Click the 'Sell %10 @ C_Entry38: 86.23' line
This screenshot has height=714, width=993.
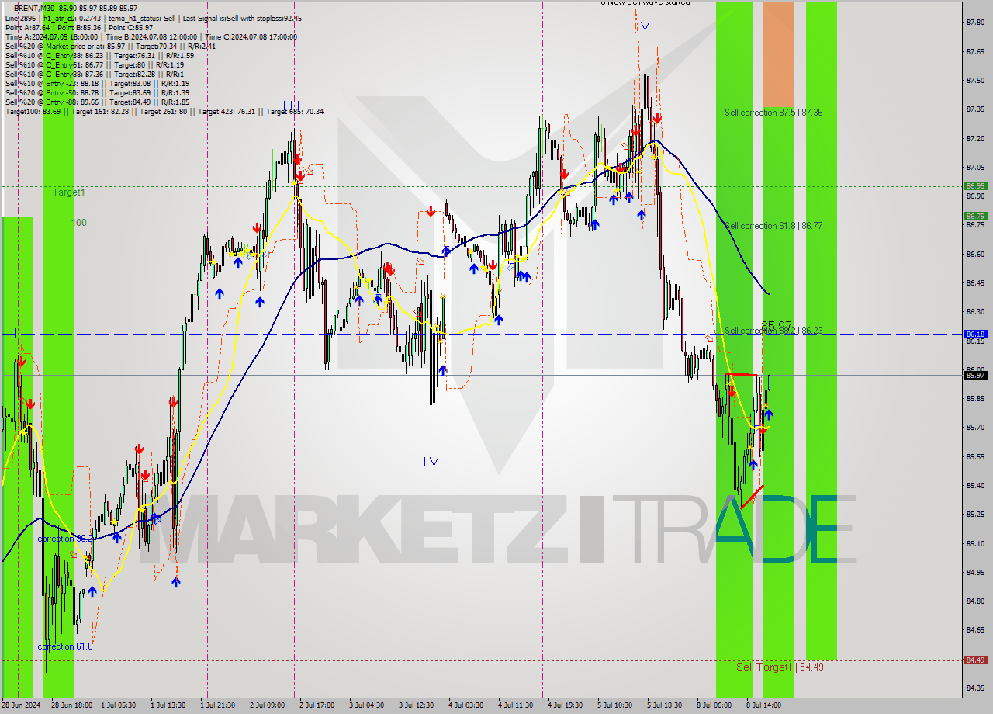[99, 55]
